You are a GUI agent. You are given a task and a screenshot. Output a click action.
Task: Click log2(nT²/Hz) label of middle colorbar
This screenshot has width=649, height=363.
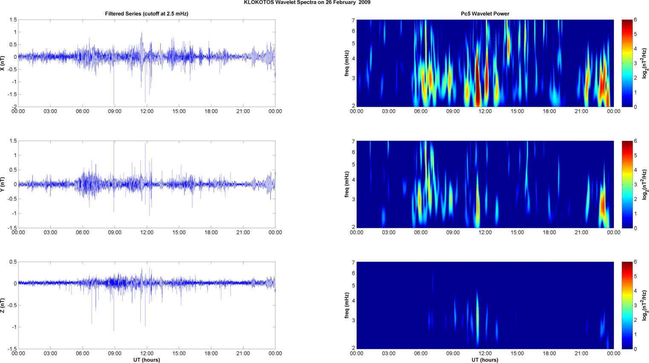point(645,184)
